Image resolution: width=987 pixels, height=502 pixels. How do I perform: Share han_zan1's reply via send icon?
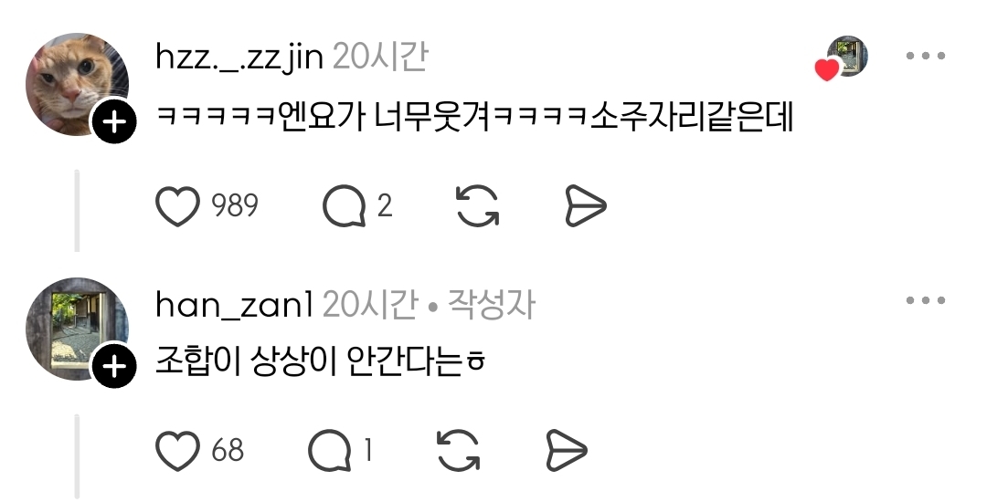point(567,450)
